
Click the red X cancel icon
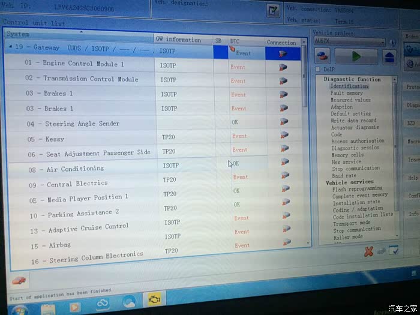click(368, 252)
